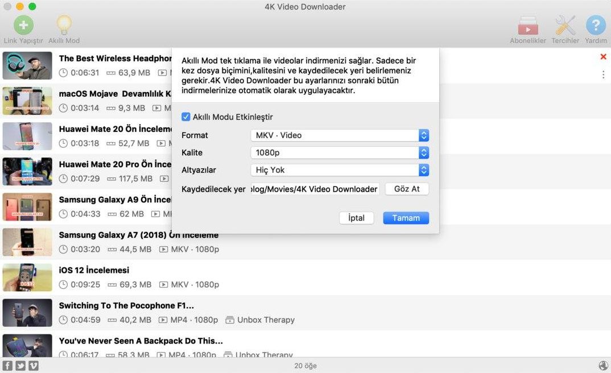The height and width of the screenshot is (373, 611).
Task: Click the globe icon in status bar
Action: pos(603,366)
